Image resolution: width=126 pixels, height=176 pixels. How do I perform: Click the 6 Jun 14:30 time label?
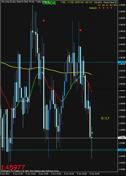click(56, 174)
